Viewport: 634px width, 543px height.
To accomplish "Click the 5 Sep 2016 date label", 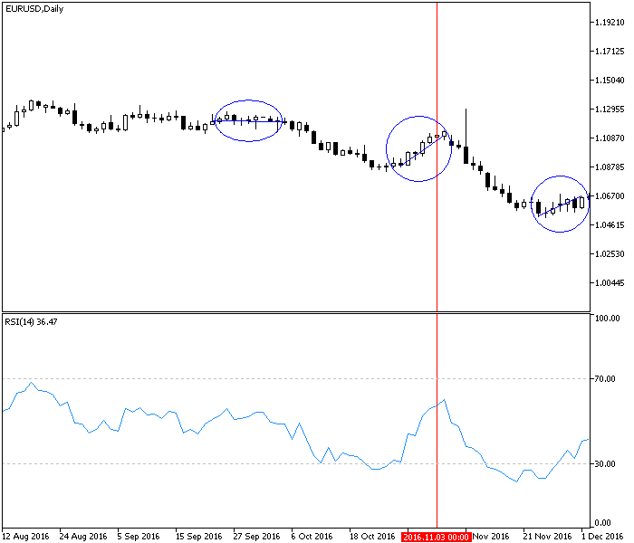I will click(138, 537).
